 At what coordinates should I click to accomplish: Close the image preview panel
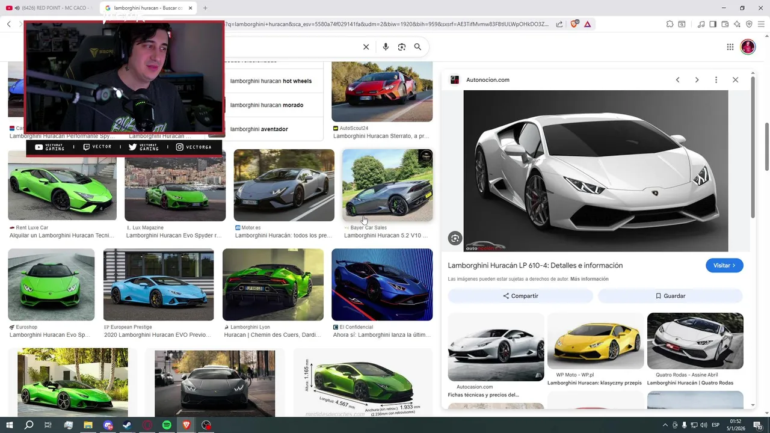(735, 80)
